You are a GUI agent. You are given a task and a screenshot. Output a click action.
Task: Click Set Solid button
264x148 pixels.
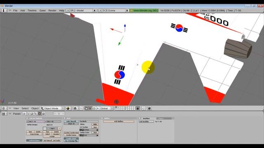tap(57, 140)
